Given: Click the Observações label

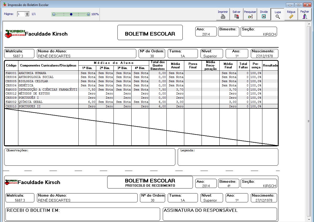Looking at the screenshot, I should tap(17, 151).
